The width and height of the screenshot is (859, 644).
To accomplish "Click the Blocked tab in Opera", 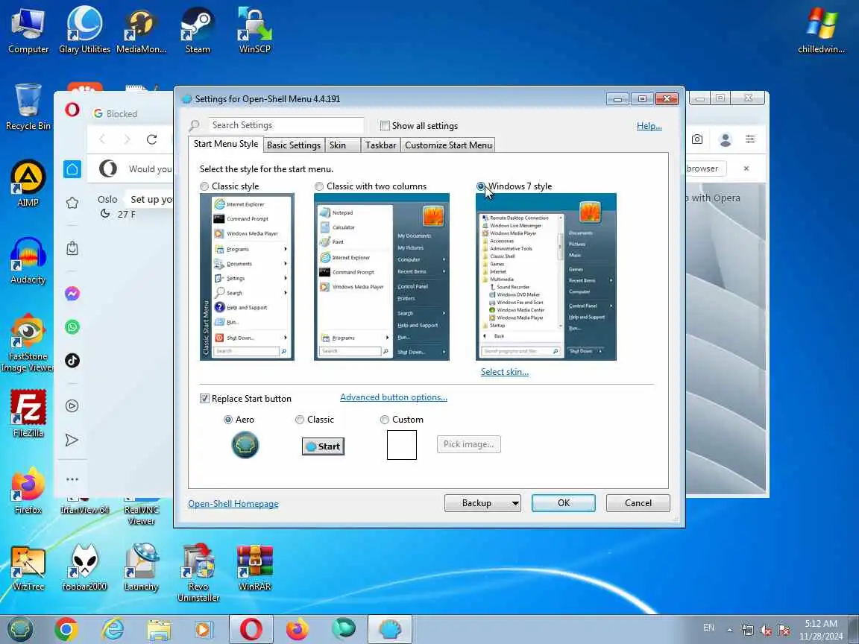I will point(122,114).
